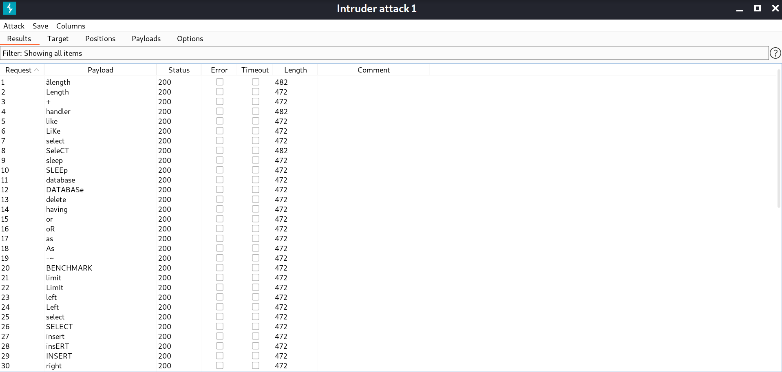Toggle Error checkbox for INSERT row

click(220, 356)
